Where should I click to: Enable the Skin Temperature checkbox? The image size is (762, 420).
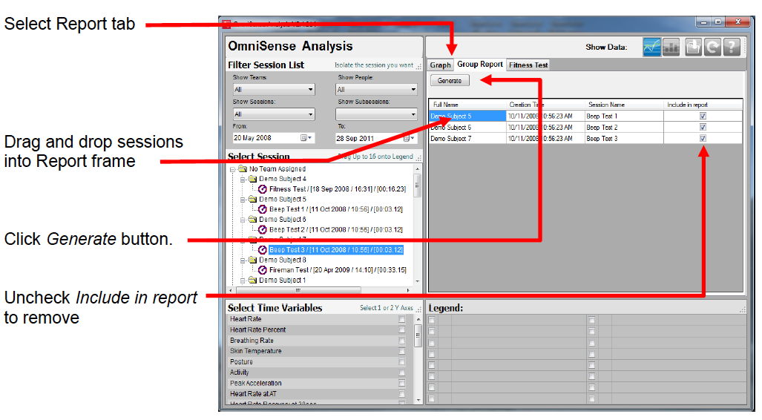tap(401, 352)
